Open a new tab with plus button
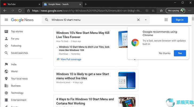 (86, 4)
